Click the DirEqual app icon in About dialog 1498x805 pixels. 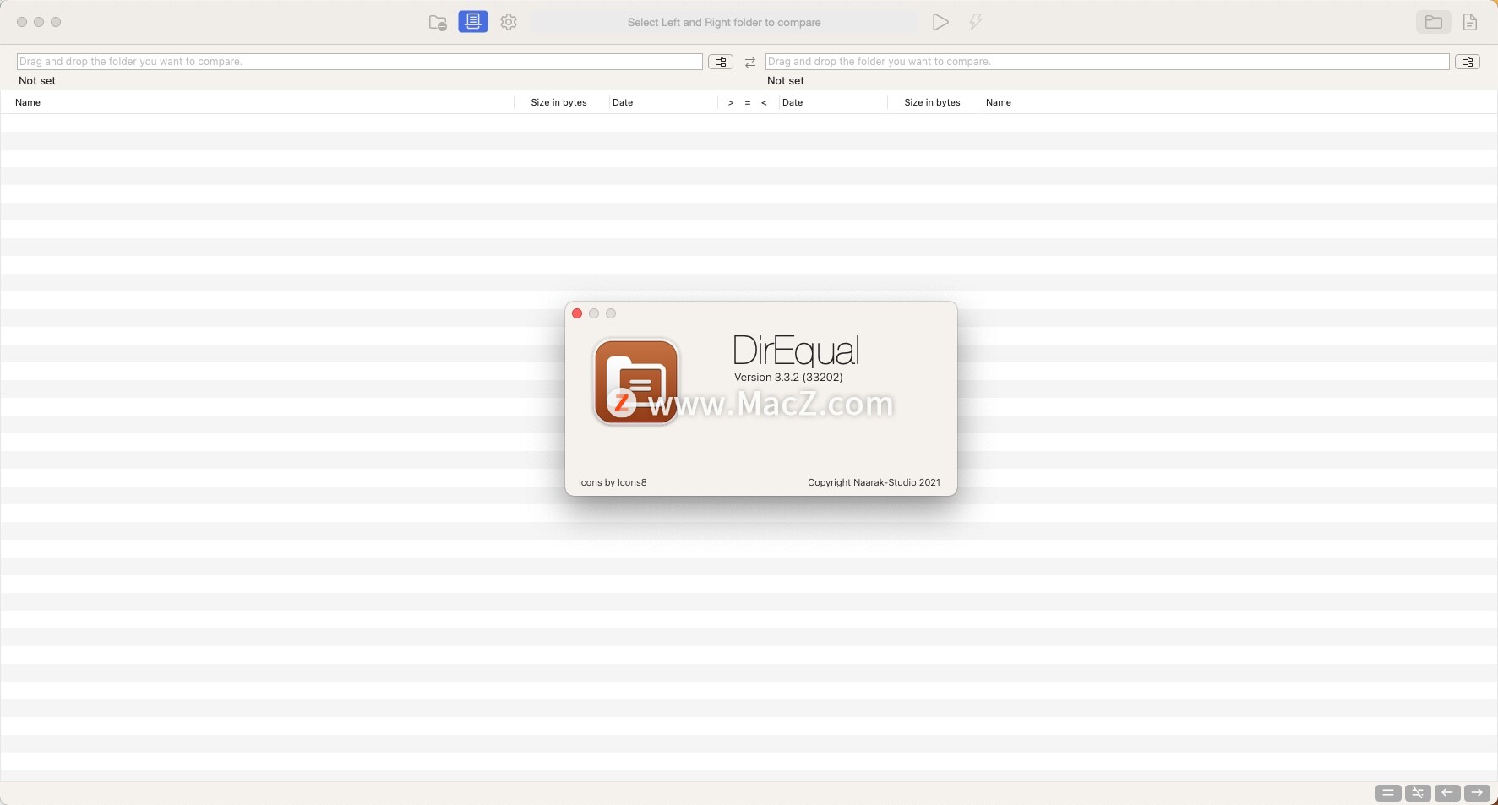coord(636,382)
